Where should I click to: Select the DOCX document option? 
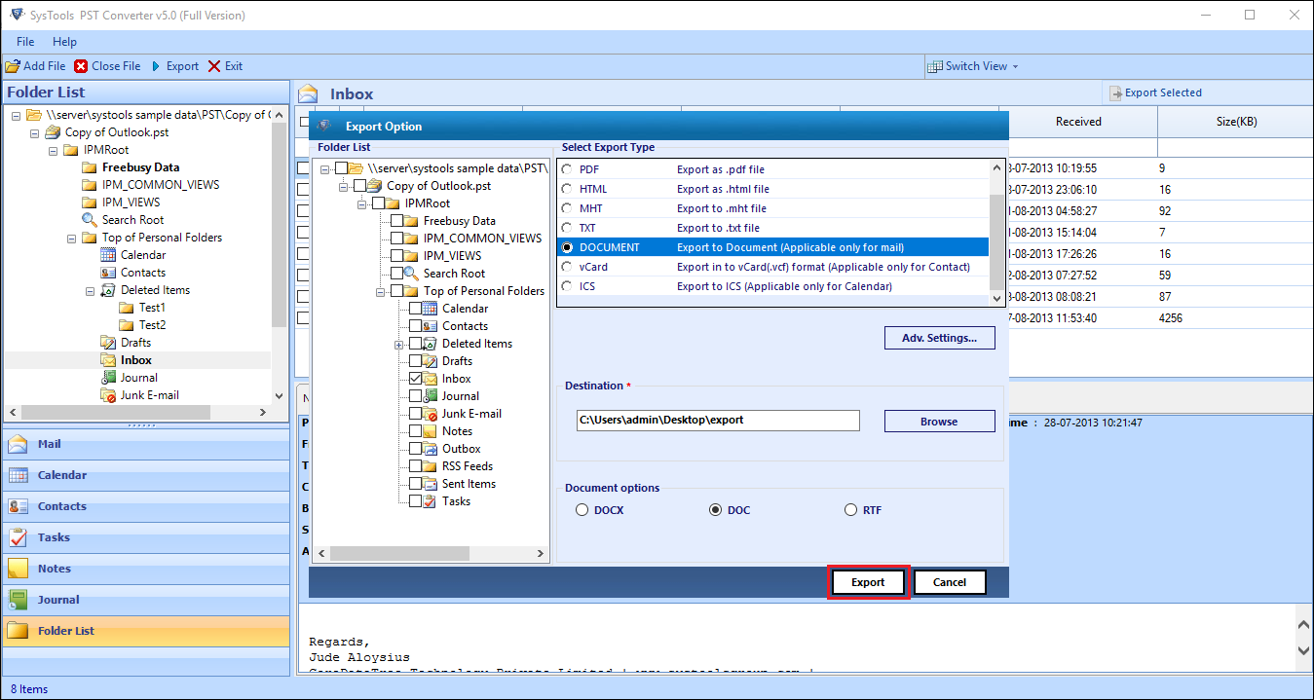tap(582, 510)
